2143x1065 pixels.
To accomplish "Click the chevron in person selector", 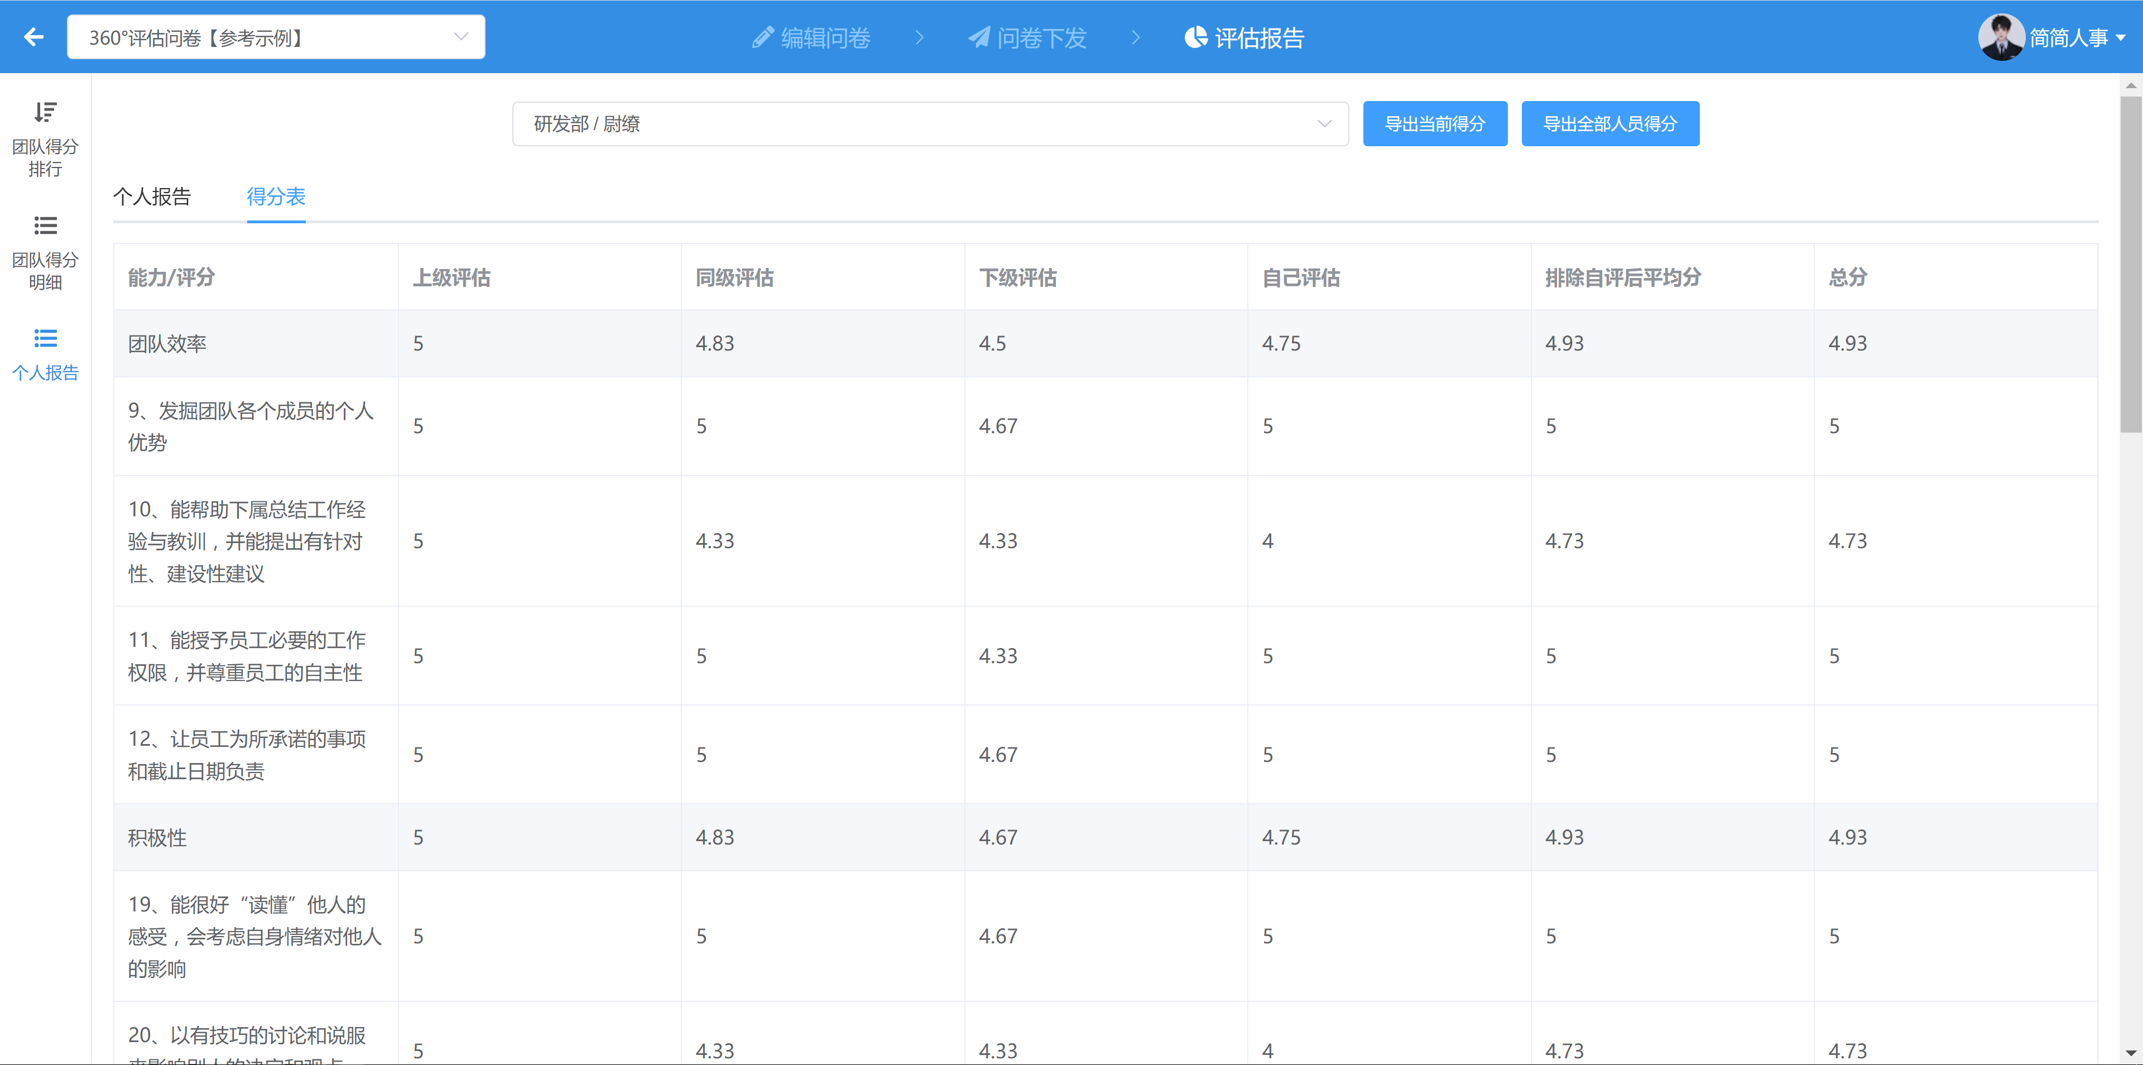I will coord(1324,124).
